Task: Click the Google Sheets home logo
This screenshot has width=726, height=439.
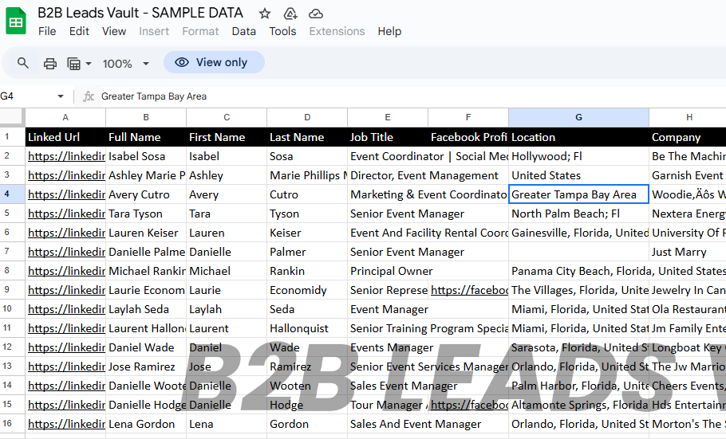Action: pyautogui.click(x=17, y=22)
